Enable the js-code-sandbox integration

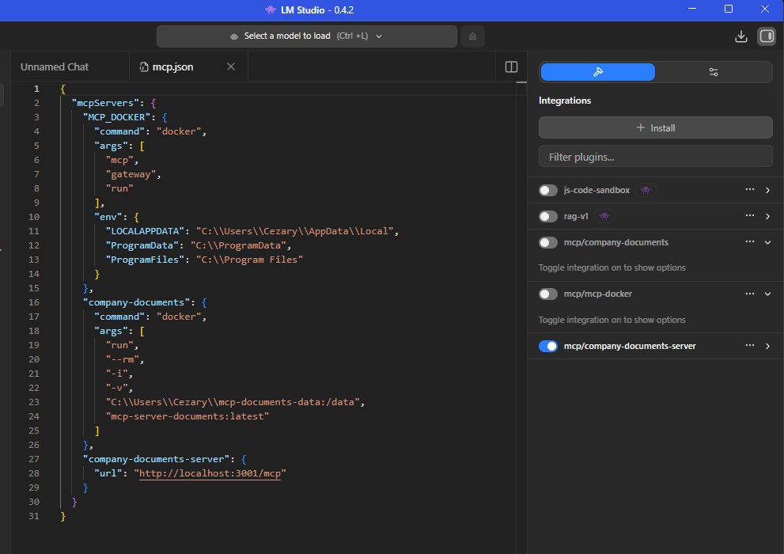tap(548, 190)
